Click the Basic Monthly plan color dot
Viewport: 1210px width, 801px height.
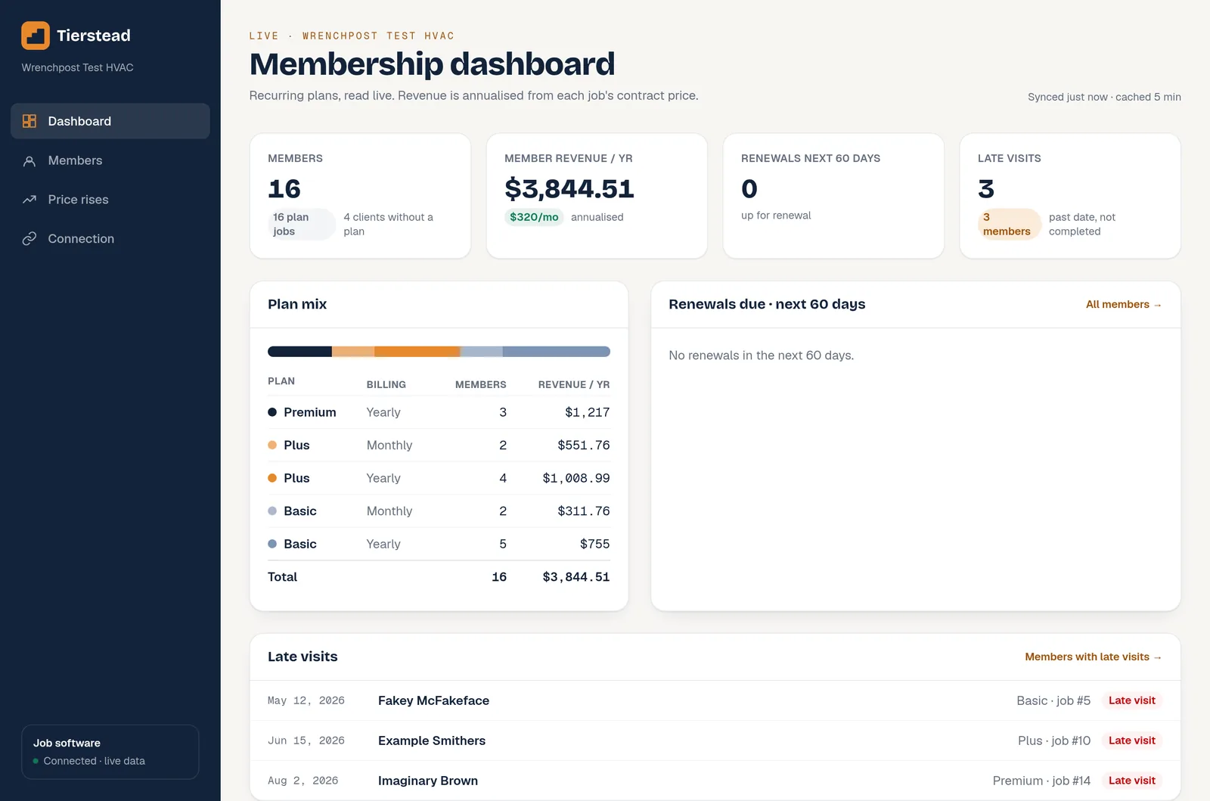point(272,511)
